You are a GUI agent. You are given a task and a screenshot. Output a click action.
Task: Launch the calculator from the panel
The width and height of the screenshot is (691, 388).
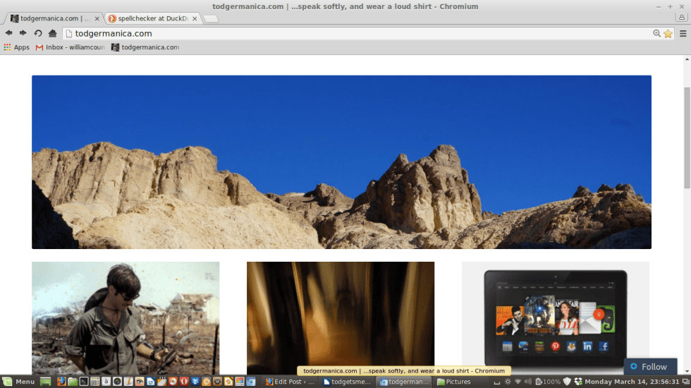point(94,382)
